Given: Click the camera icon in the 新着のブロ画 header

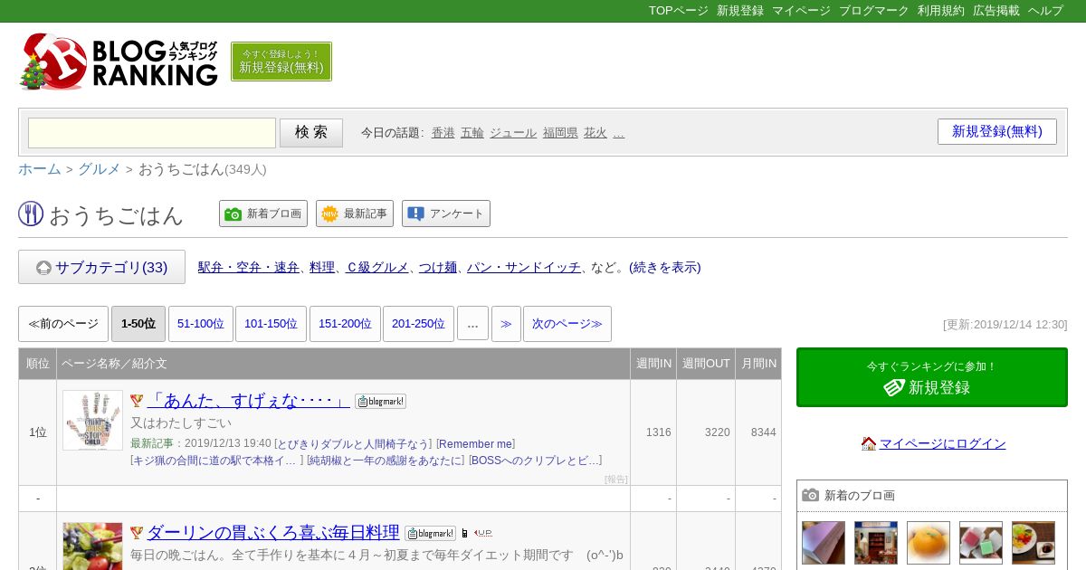Looking at the screenshot, I should 811,495.
